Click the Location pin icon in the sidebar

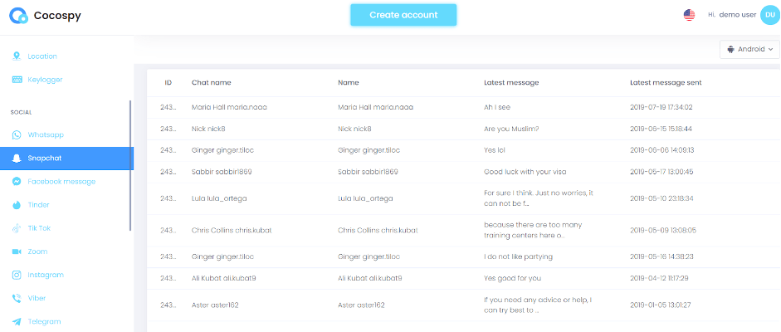coord(17,56)
